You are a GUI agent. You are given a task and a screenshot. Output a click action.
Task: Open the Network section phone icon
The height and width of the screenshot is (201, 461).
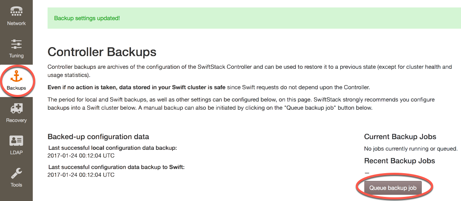point(16,12)
